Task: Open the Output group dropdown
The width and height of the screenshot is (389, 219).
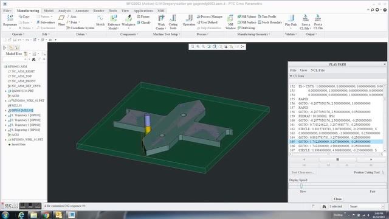Action: 311,34
